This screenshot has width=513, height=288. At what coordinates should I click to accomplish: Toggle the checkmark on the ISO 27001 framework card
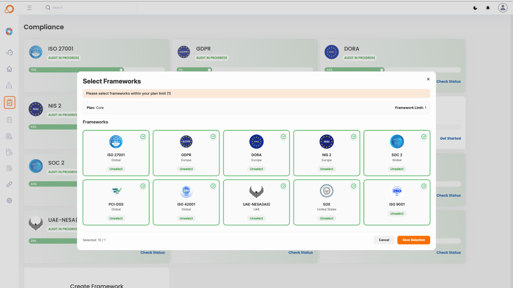click(x=143, y=136)
